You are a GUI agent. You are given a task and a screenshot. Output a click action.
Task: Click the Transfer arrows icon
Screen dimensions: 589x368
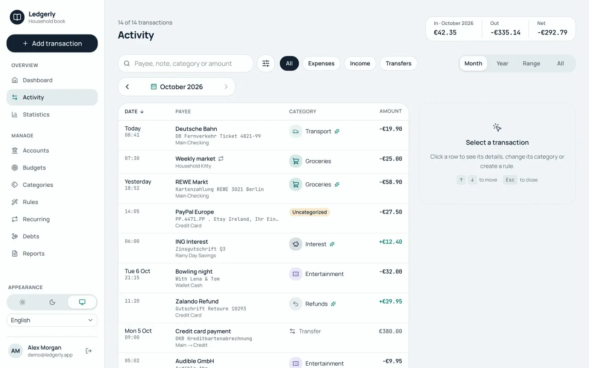292,331
